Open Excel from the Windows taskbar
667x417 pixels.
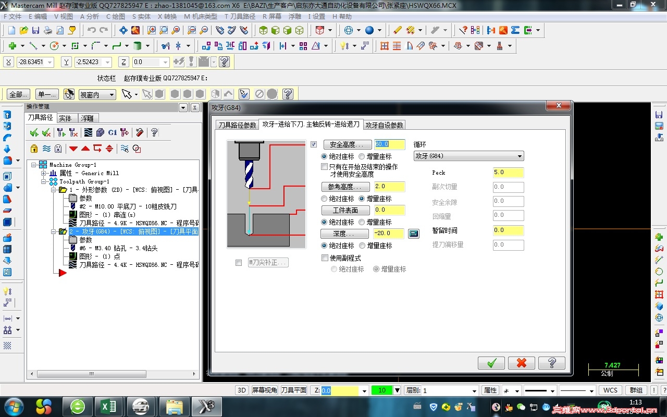[x=108, y=406]
